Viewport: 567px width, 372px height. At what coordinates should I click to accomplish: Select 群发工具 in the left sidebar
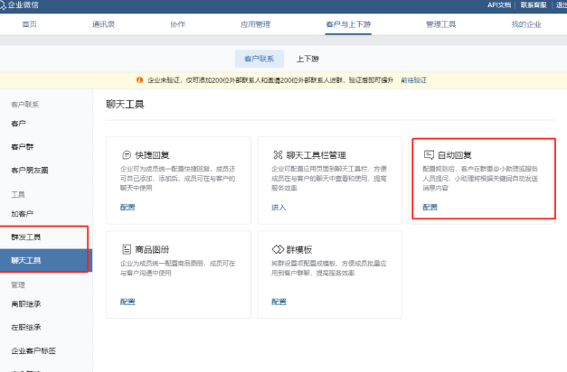click(x=25, y=237)
